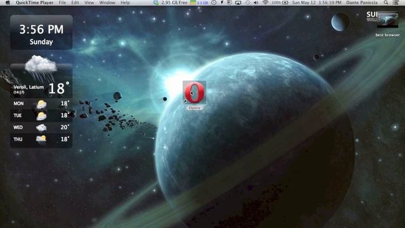This screenshot has width=405, height=228.
Task: Select the TUE forecast row
Action: 41,115
